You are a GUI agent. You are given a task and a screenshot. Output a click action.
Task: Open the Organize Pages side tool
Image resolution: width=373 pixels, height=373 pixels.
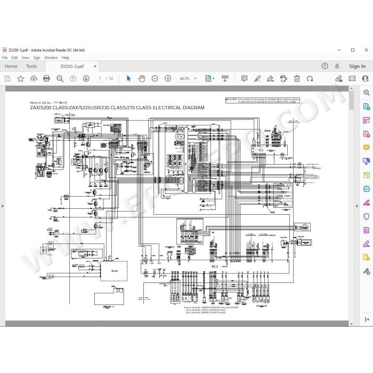coord(367,120)
